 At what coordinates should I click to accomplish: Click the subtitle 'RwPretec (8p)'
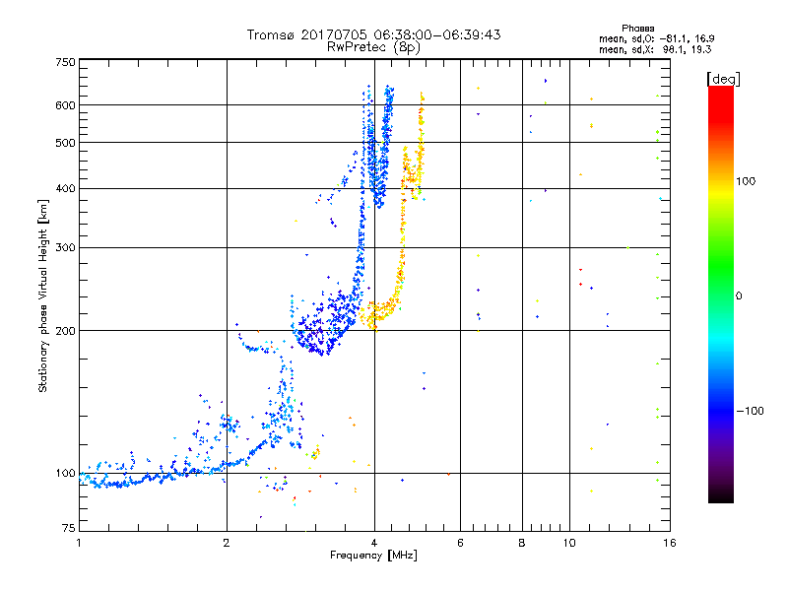373,47
